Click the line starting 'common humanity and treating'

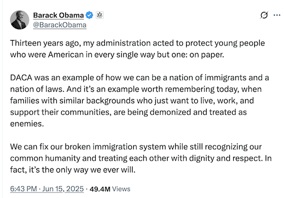point(141,159)
